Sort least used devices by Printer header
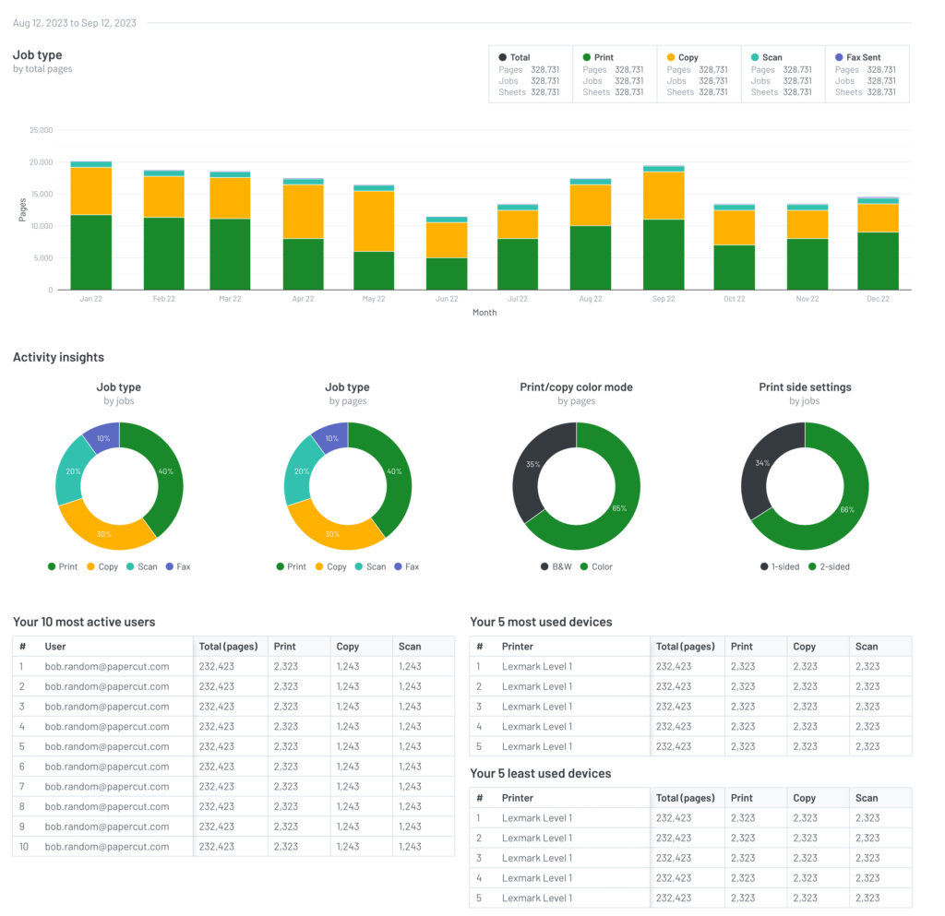The image size is (945, 916). pos(518,798)
